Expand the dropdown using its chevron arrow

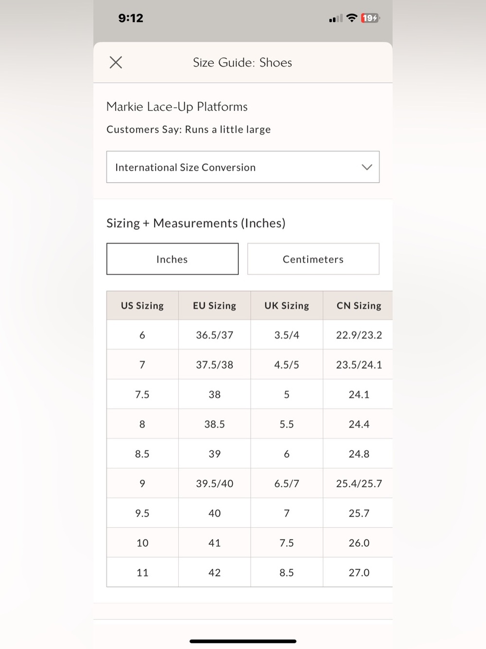click(367, 167)
